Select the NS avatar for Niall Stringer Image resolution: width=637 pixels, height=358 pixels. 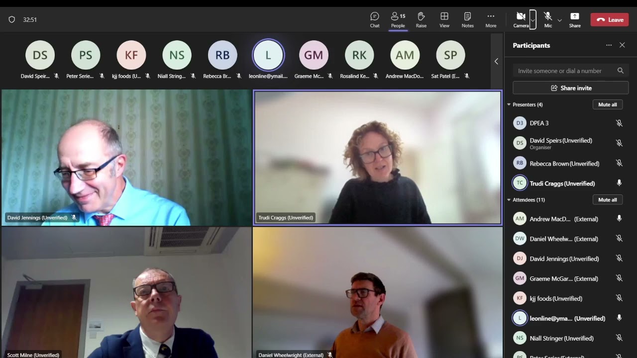[x=177, y=55]
